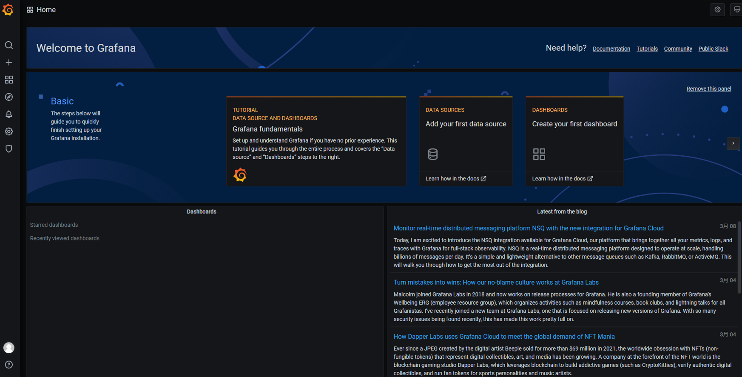Click the Welcome to Grafana heading
This screenshot has height=377, width=742.
pyautogui.click(x=86, y=48)
